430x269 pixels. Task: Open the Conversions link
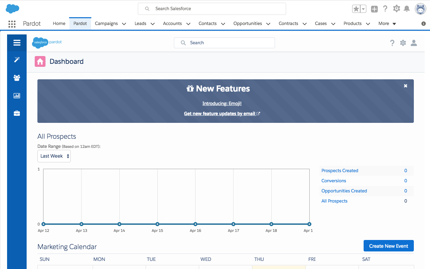coord(334,181)
